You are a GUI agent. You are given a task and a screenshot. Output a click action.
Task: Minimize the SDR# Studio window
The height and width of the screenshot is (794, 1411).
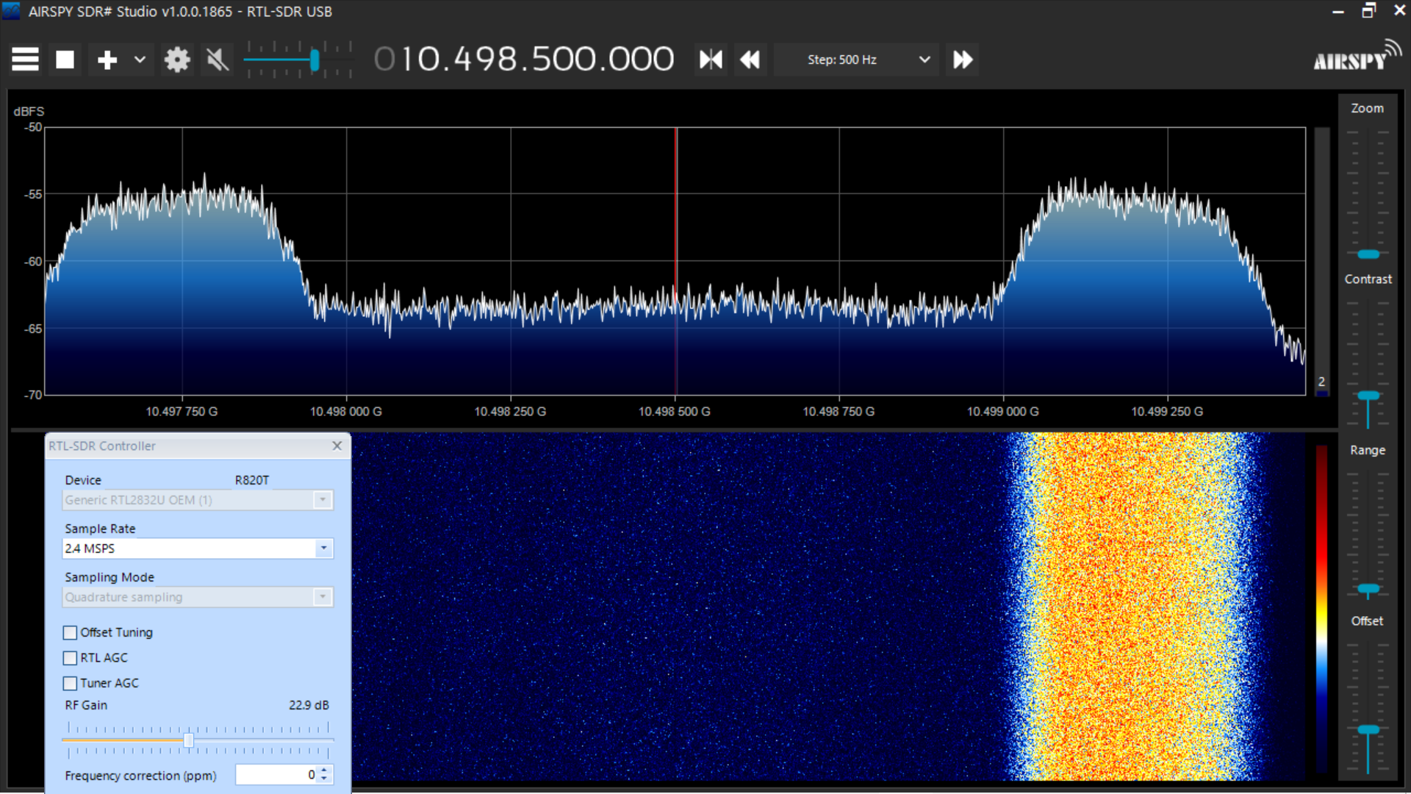1338,11
